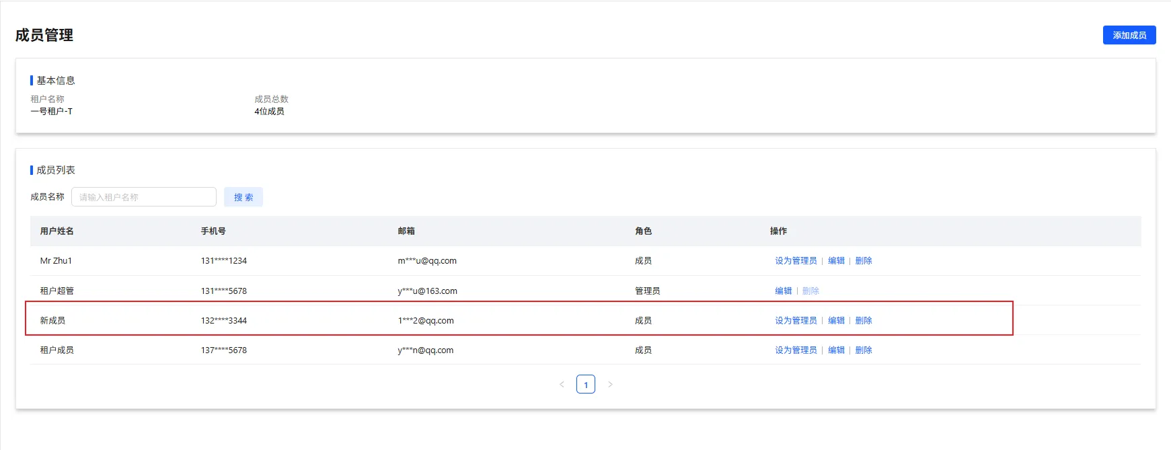Click the 角色 column header
1171x450 pixels.
pyautogui.click(x=644, y=231)
